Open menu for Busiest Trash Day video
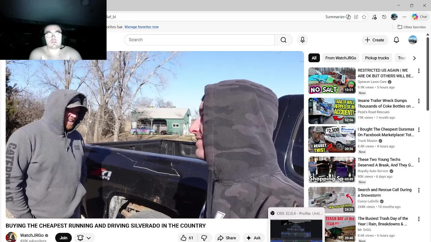This screenshot has width=431, height=242. [x=419, y=219]
